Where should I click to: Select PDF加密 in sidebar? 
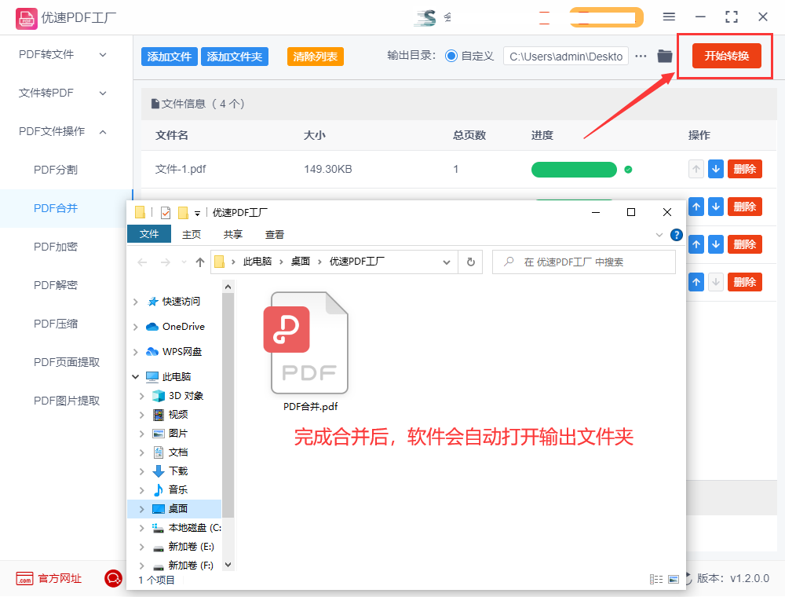coord(56,247)
